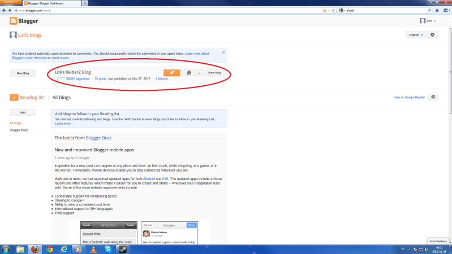Open the Blogger settings gear icon
The image size is (452, 254).
432,35
